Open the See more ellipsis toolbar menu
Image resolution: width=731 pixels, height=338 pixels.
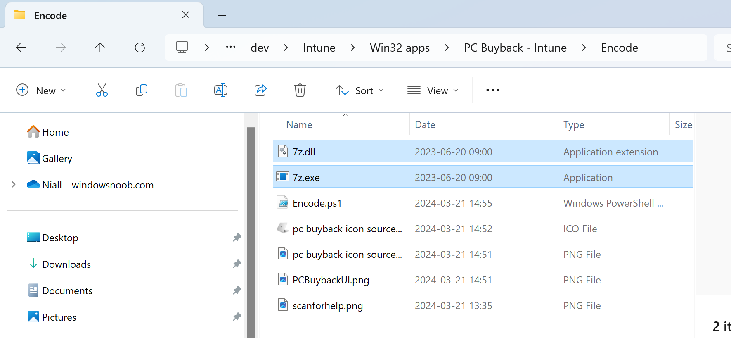[493, 90]
